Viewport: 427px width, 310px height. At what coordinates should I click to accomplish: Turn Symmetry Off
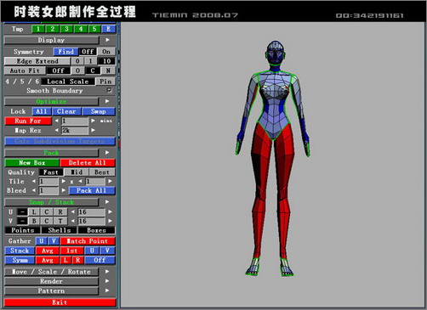pyautogui.click(x=88, y=52)
